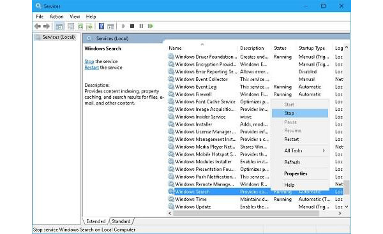Click the gear icon of Windows Time
This screenshot has height=234, width=383.
coord(171,199)
